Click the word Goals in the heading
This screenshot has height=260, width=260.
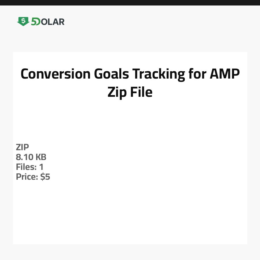click(111, 75)
